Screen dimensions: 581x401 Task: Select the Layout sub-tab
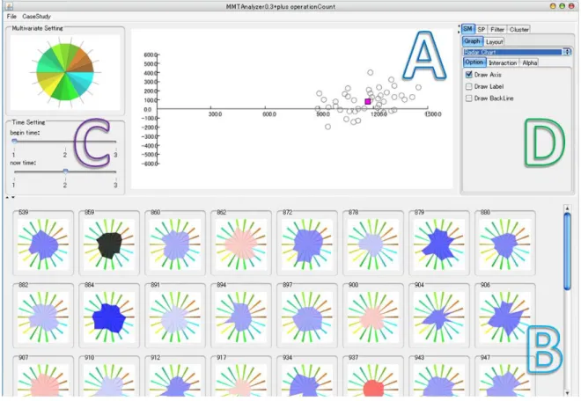[494, 42]
